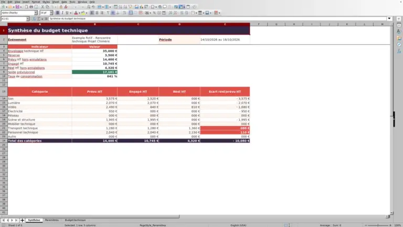Click the Merge and Center Cells icon

(x=131, y=13)
